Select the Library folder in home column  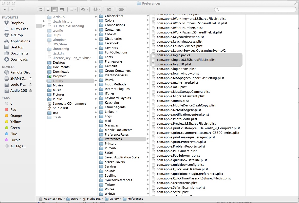70,81
